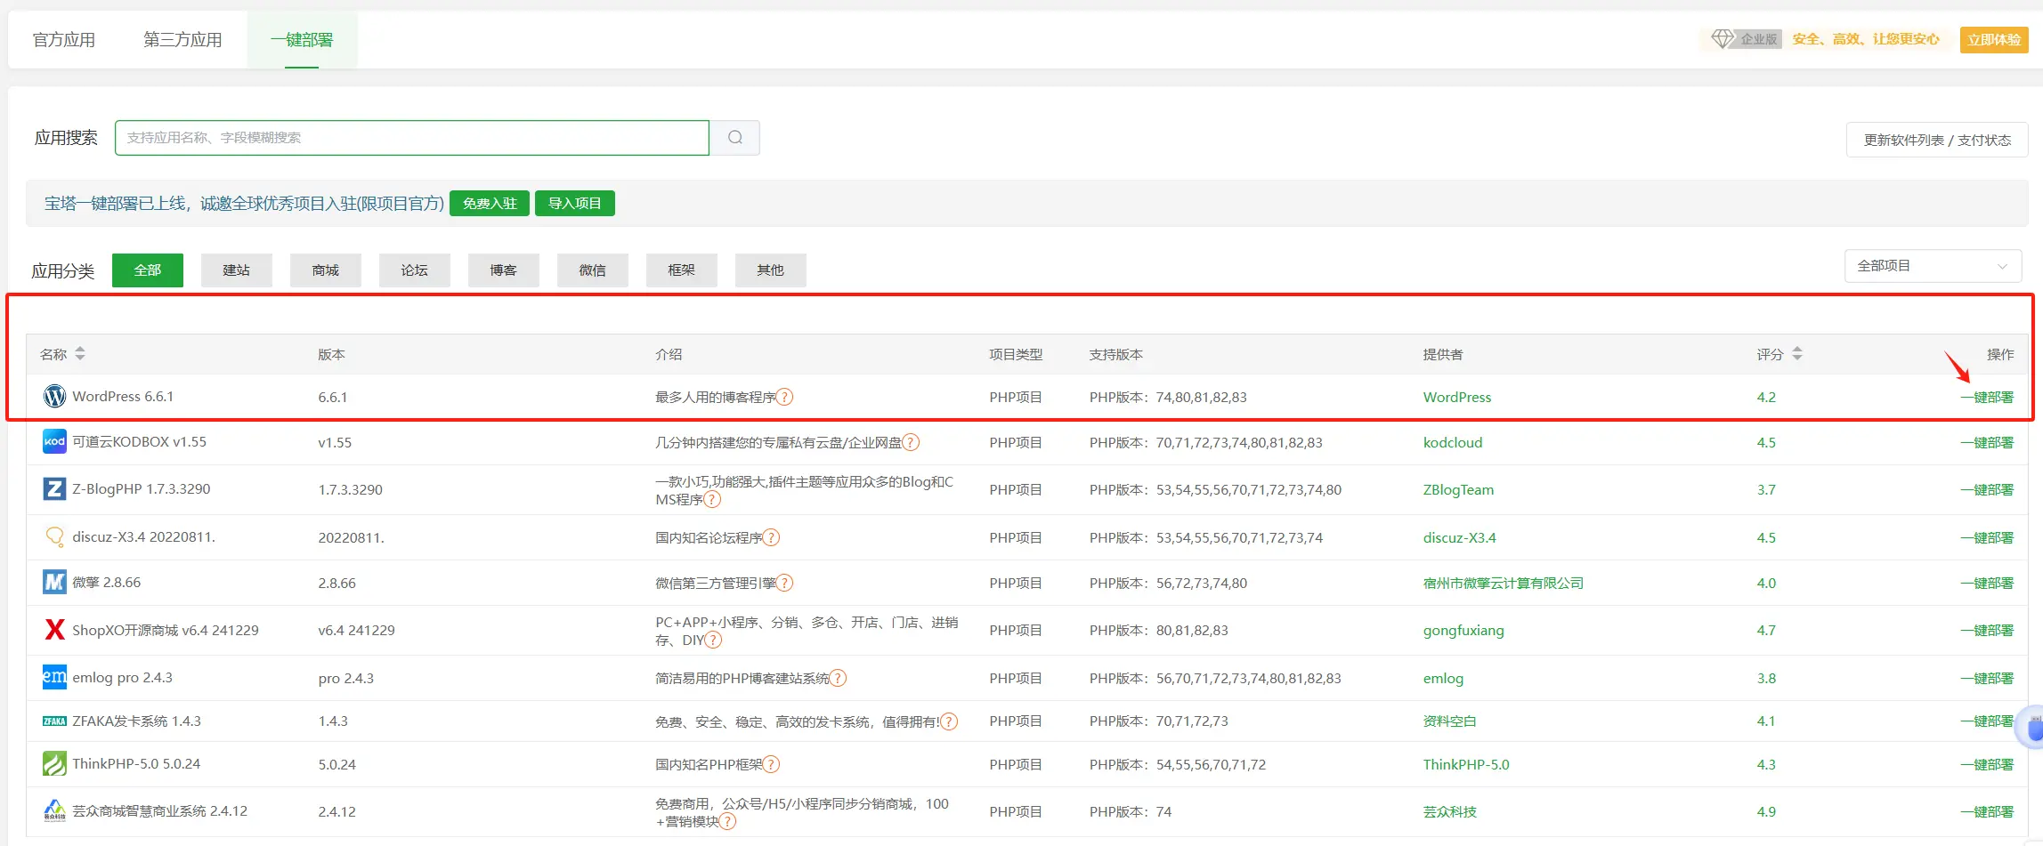
Task: Filter category by 博客
Action: pos(504,270)
